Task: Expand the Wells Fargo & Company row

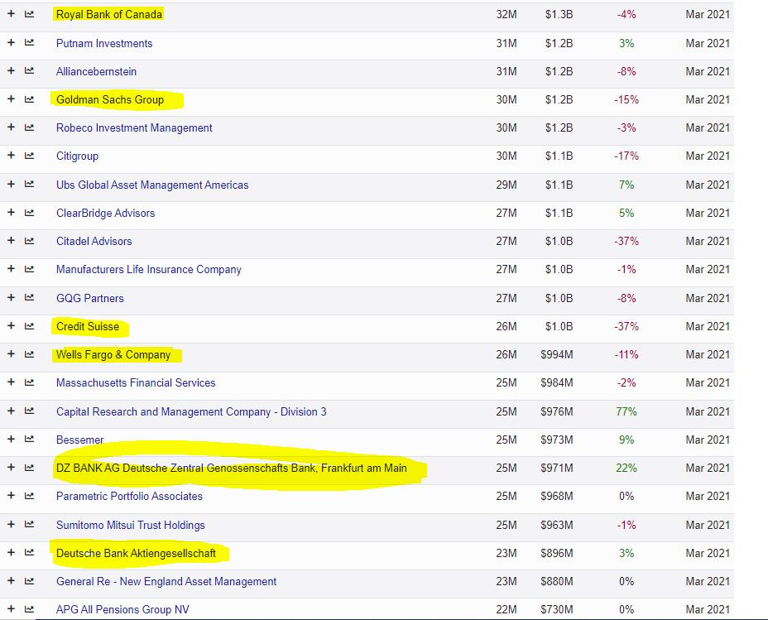Action: (x=11, y=353)
